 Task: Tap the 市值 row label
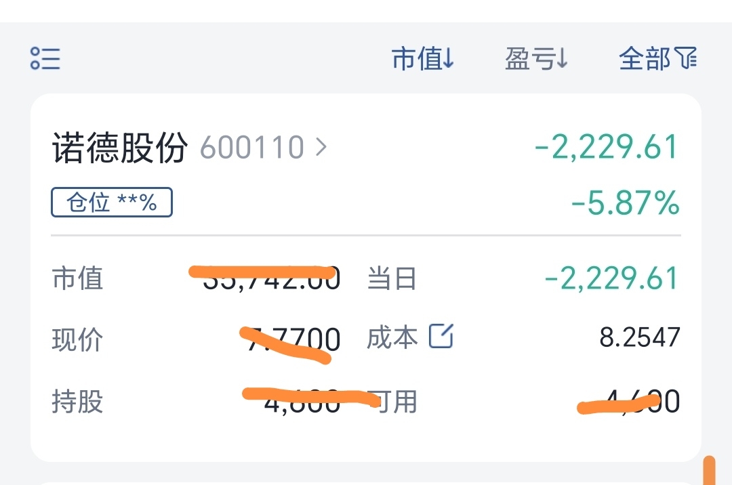77,278
